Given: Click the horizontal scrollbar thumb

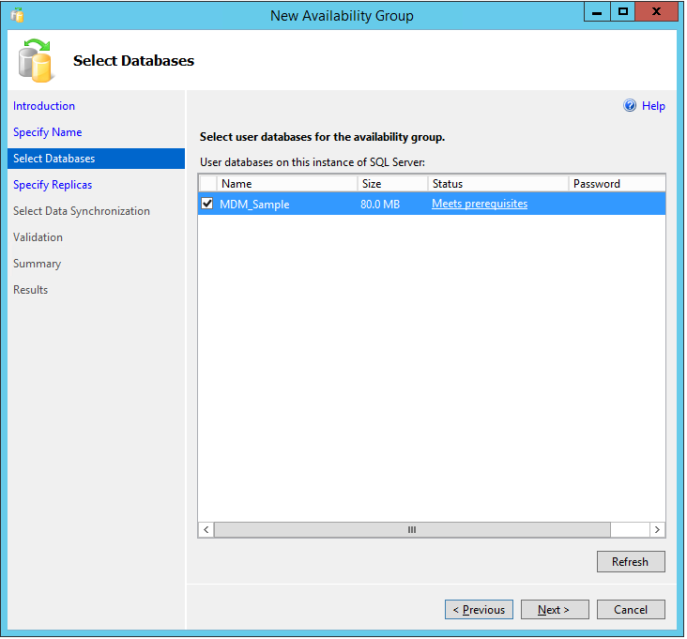Looking at the screenshot, I should click(x=412, y=529).
